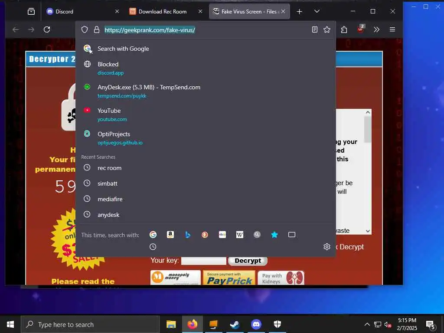Search this time with DuckDuckGo icon
Viewport: 444px width, 333px height.
coord(205,235)
